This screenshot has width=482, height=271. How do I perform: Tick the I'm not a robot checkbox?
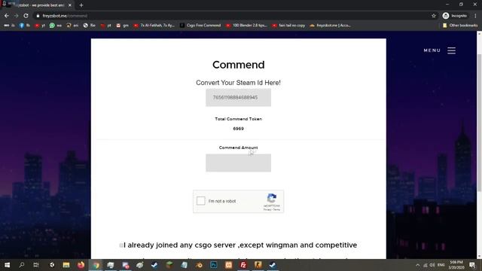click(201, 201)
